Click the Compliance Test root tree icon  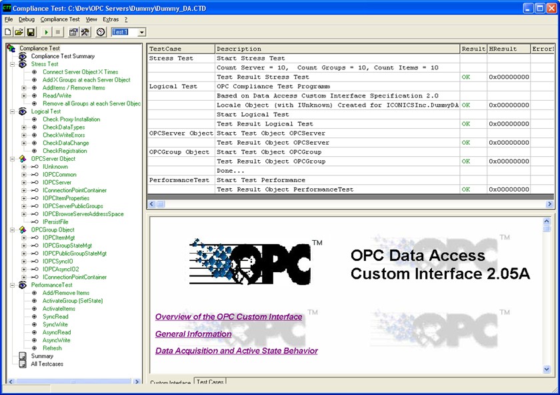pos(11,48)
